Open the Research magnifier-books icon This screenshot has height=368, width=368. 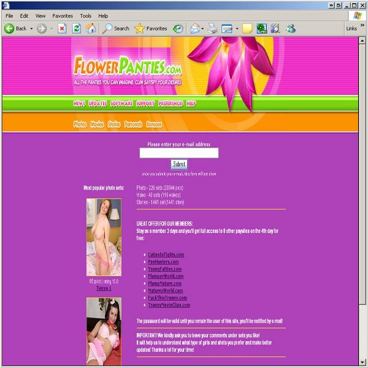click(x=275, y=29)
